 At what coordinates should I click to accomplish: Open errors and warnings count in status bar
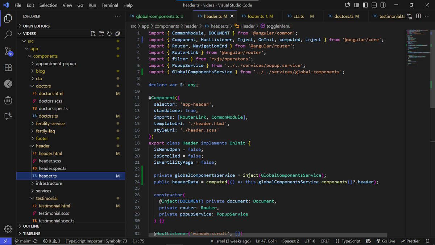(x=52, y=241)
